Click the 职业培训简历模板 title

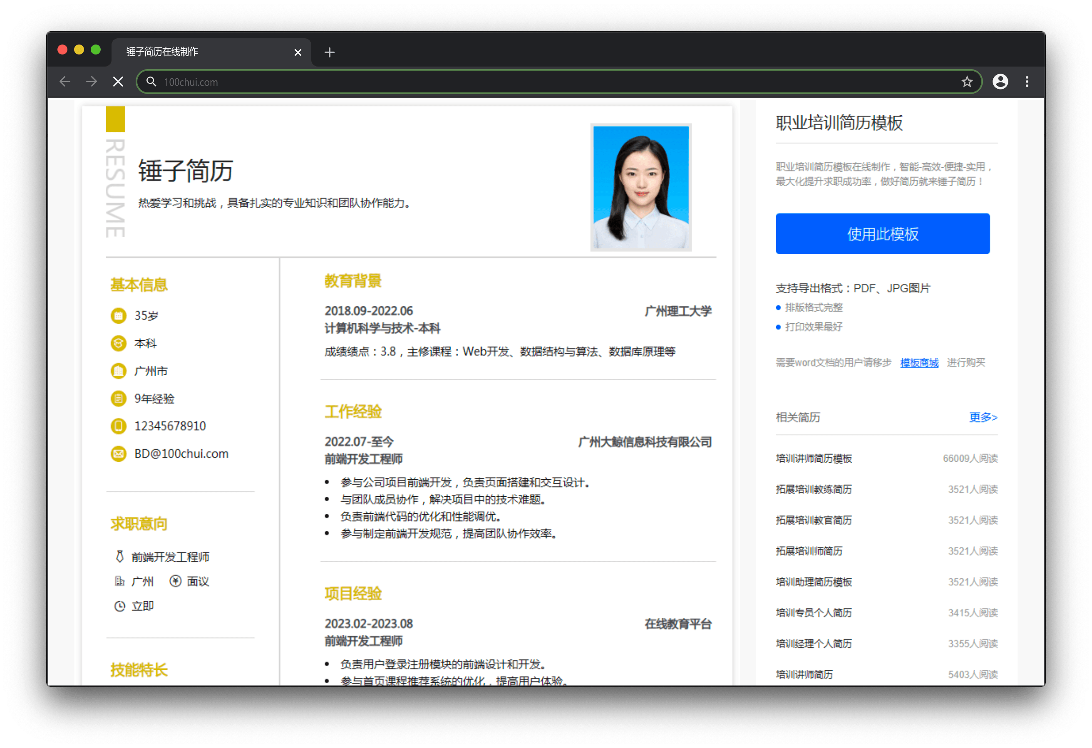[x=839, y=123]
